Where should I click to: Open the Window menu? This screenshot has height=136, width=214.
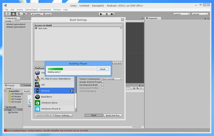point(57,10)
